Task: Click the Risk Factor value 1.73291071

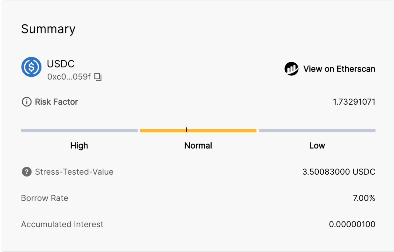Action: pyautogui.click(x=354, y=102)
